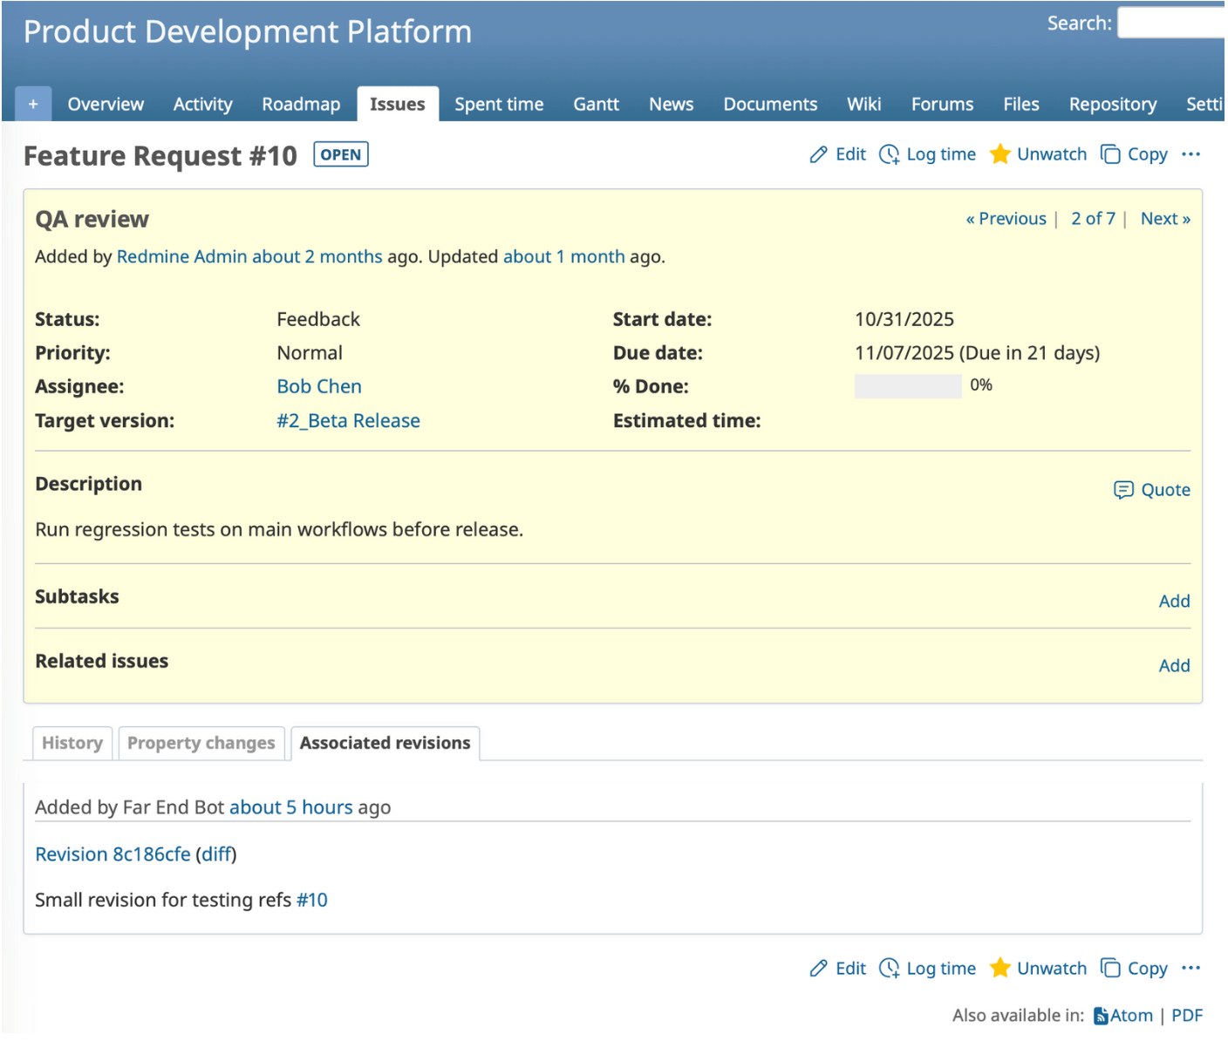Open the bottom ellipsis more-actions menu

(x=1191, y=968)
